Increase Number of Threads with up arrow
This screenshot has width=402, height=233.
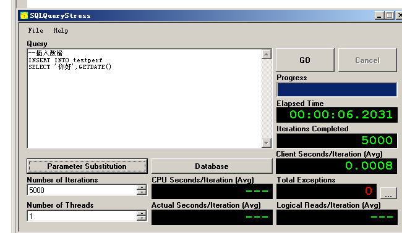(x=142, y=213)
